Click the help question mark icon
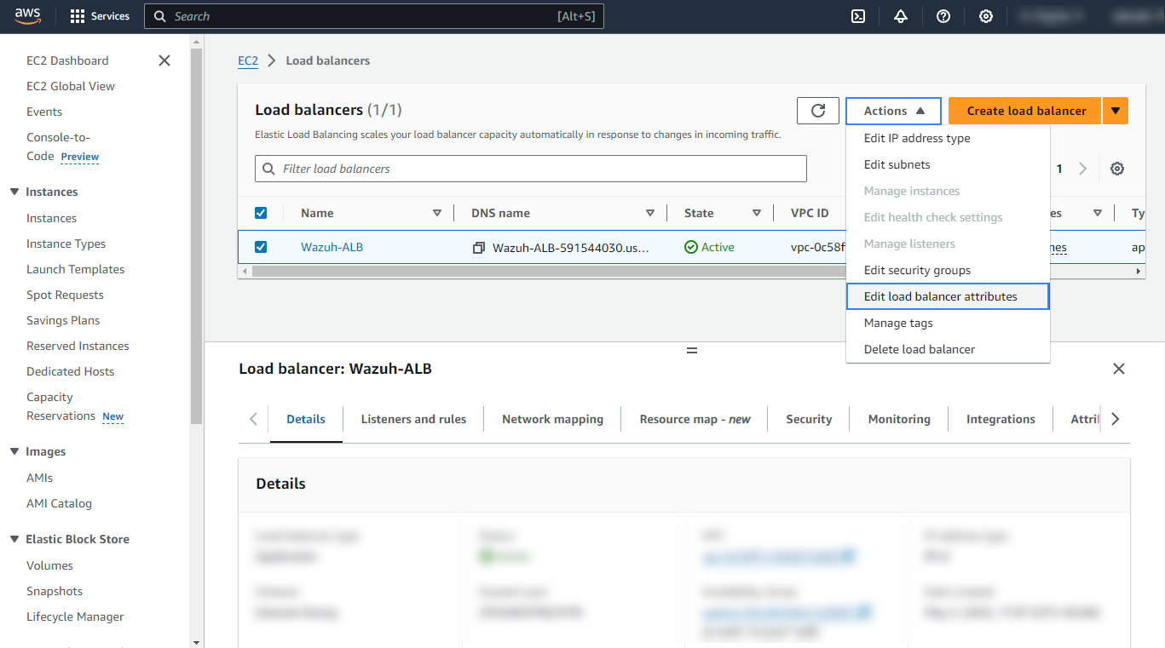Viewport: 1165px width, 648px height. pyautogui.click(x=943, y=16)
